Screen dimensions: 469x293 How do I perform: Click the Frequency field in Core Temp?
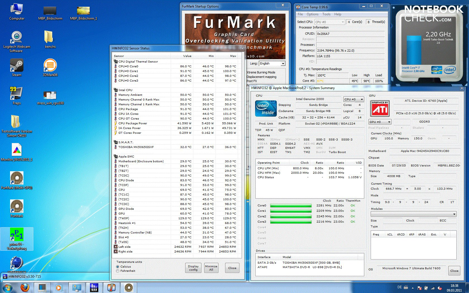[x=351, y=51]
